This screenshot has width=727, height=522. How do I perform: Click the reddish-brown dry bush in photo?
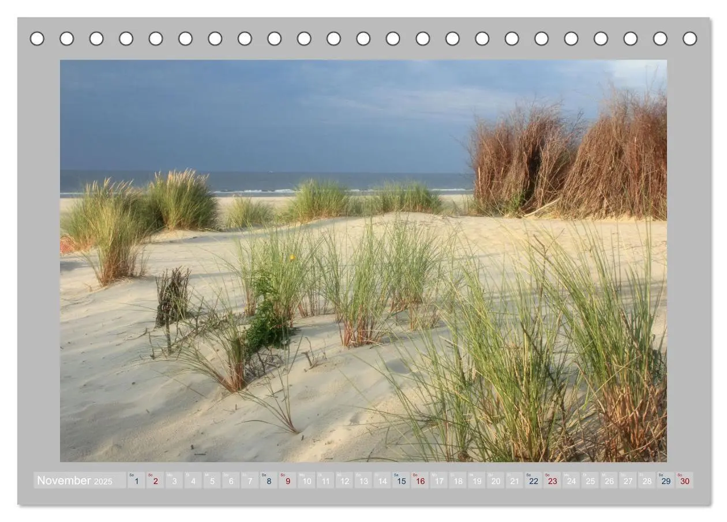point(568,157)
